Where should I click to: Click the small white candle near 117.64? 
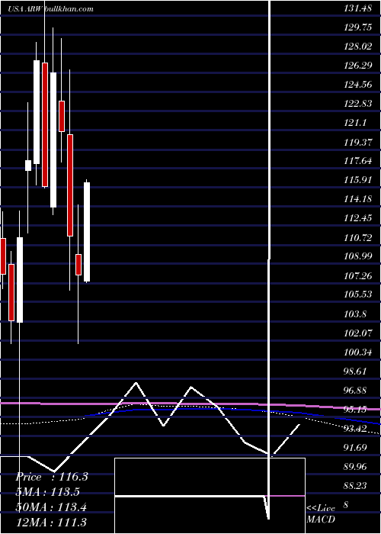[28, 166]
